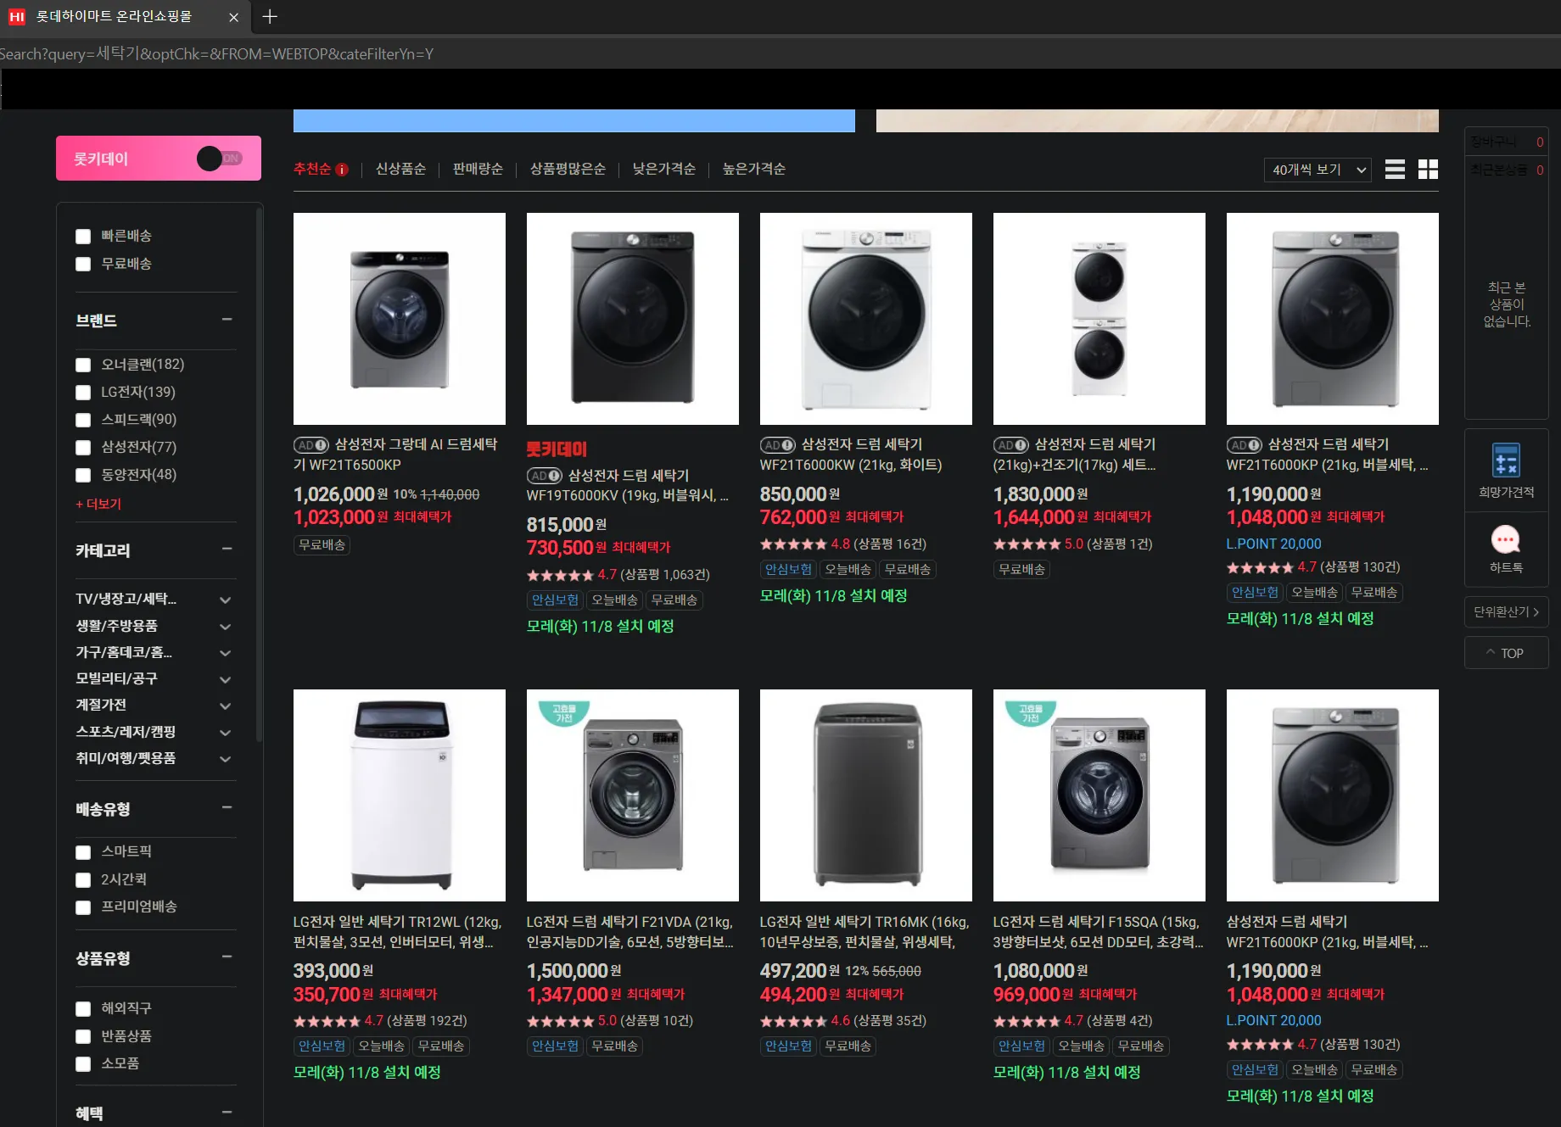
Task: Check the 빠른배송 checkbox
Action: click(x=83, y=237)
